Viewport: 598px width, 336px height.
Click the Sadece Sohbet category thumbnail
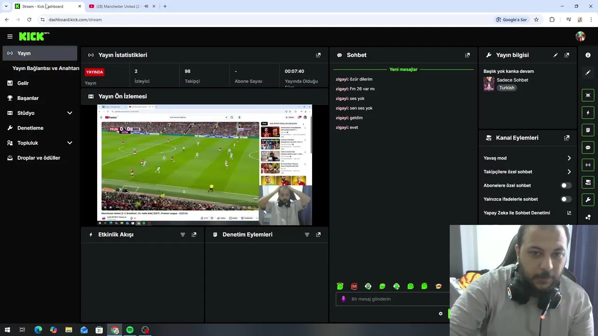point(489,84)
